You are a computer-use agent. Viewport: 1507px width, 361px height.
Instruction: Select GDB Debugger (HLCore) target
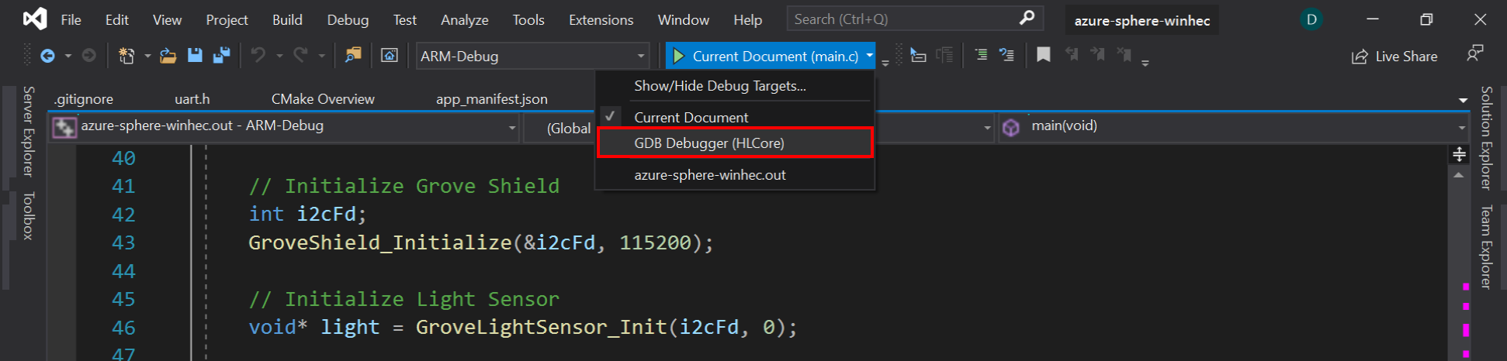pyautogui.click(x=735, y=143)
